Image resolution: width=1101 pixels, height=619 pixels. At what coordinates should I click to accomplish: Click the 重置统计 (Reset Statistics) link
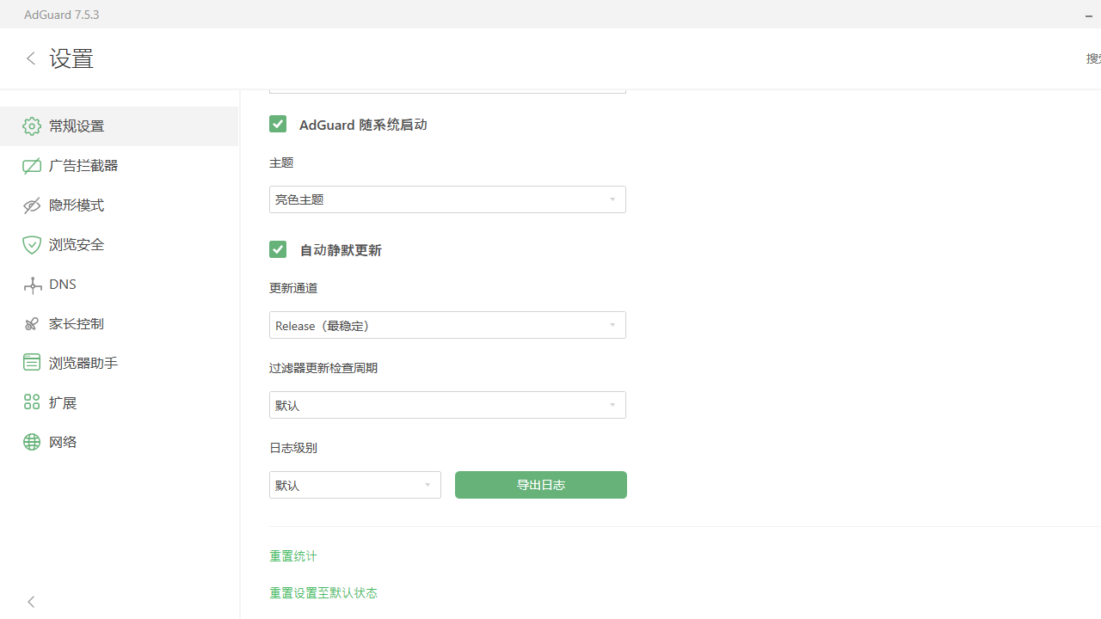tap(292, 555)
